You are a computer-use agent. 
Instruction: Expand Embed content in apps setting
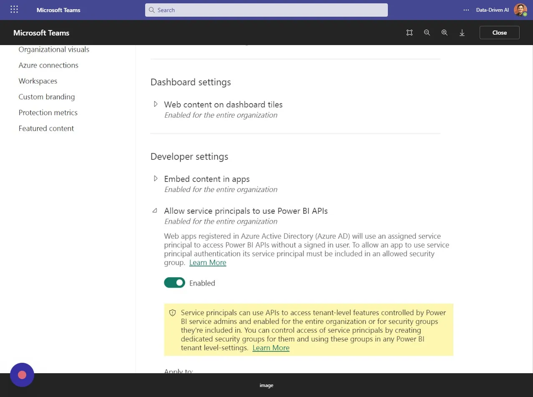click(x=156, y=179)
